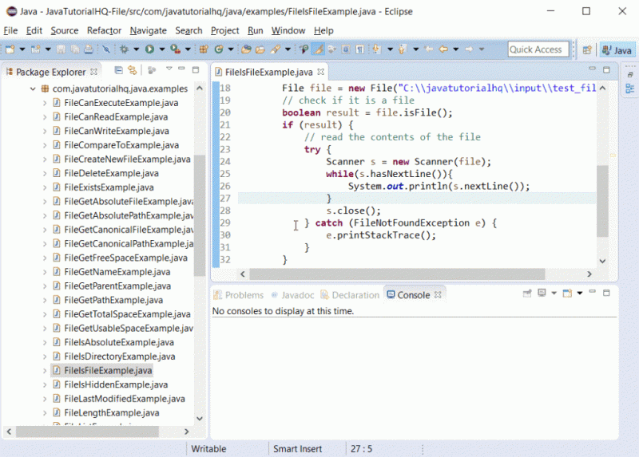This screenshot has height=457, width=639.
Task: Toggle Link with Editor in Package Explorer
Action: tap(133, 70)
